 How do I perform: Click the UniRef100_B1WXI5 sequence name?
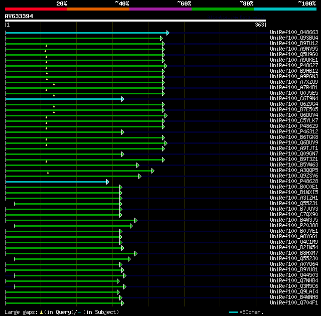[x=294, y=192]
